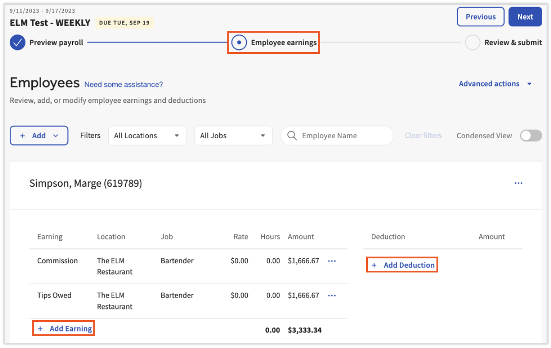Click the plus icon on the Add button

[23, 136]
